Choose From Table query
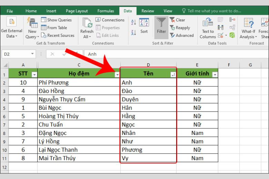This screenshot has width=269, height=179. click(x=54, y=28)
